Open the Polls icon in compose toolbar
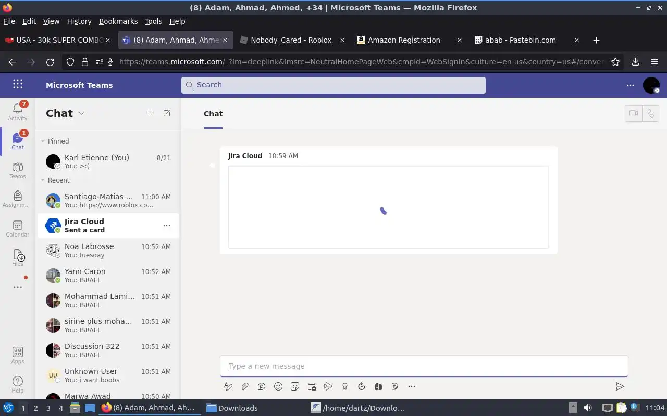 (x=395, y=386)
